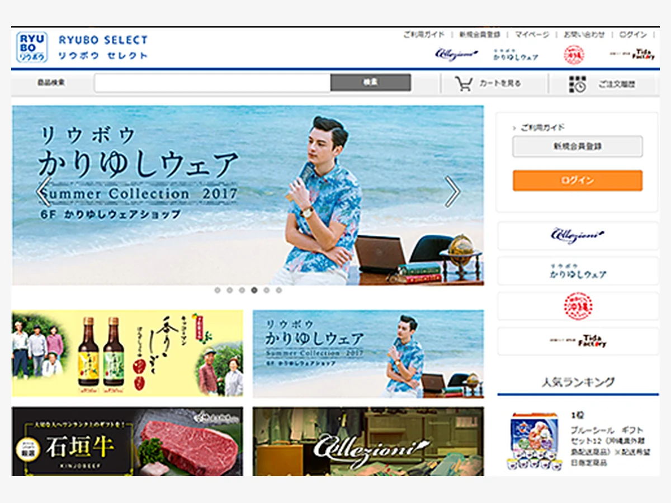This screenshot has height=503, width=671.
Task: Click the order history clock icon
Action: click(577, 84)
